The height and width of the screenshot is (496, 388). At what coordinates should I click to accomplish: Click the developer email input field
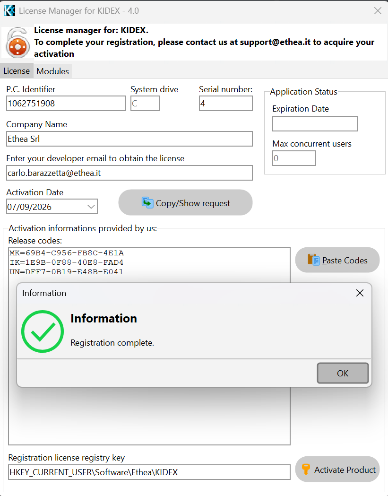pyautogui.click(x=129, y=173)
